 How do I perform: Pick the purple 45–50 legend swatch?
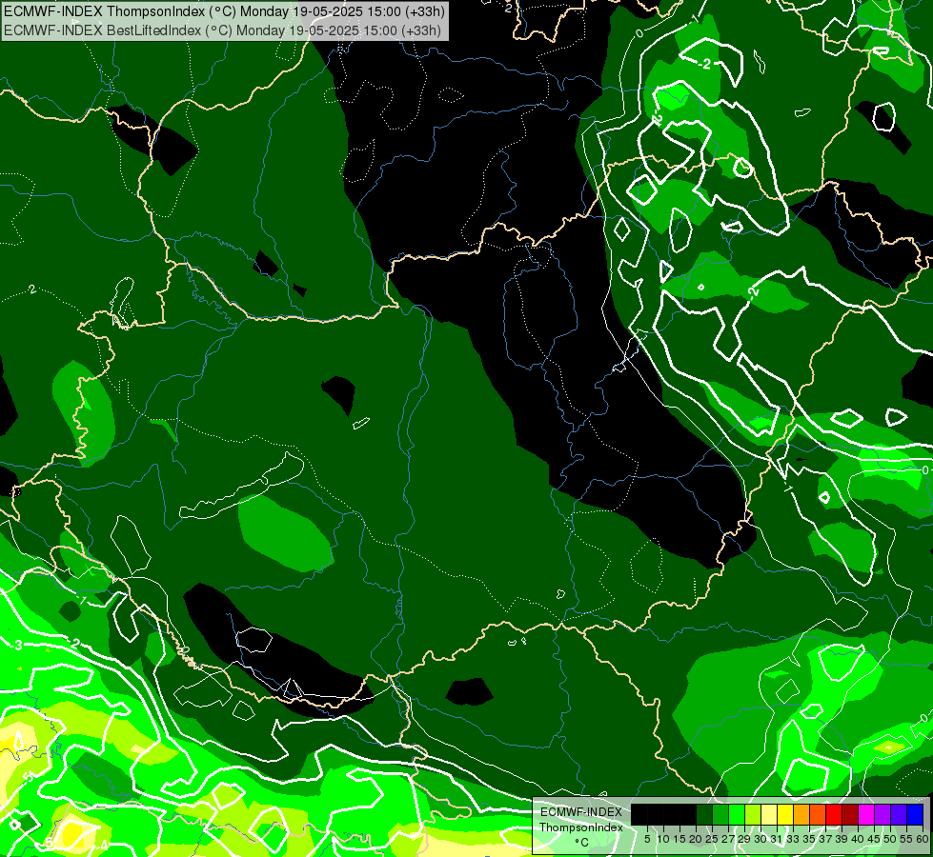tap(882, 814)
